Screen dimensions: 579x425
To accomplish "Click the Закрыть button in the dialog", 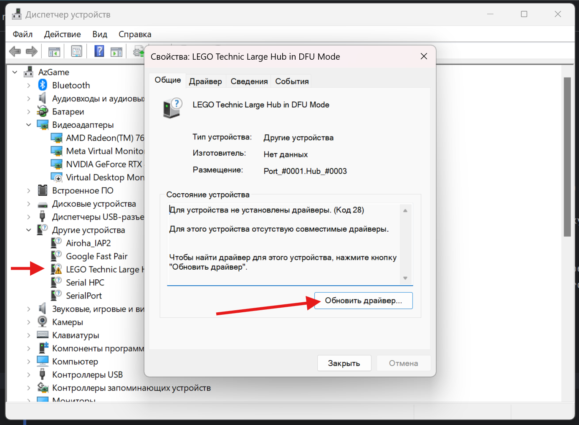I will point(344,363).
